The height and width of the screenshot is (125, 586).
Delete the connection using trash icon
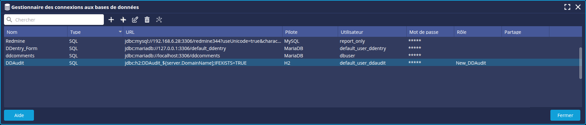point(147,20)
